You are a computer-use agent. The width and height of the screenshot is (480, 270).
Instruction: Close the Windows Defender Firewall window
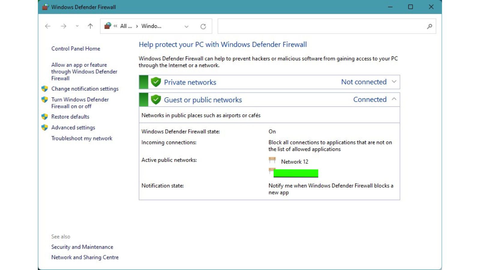click(x=431, y=7)
